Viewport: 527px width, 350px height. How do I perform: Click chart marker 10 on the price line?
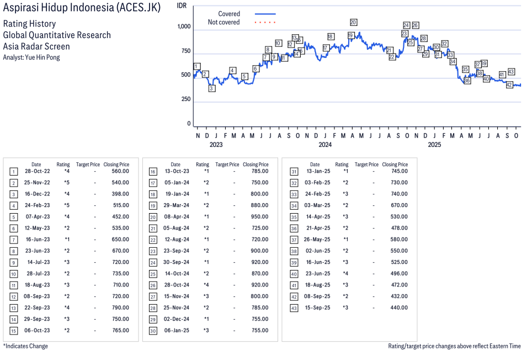278,43
